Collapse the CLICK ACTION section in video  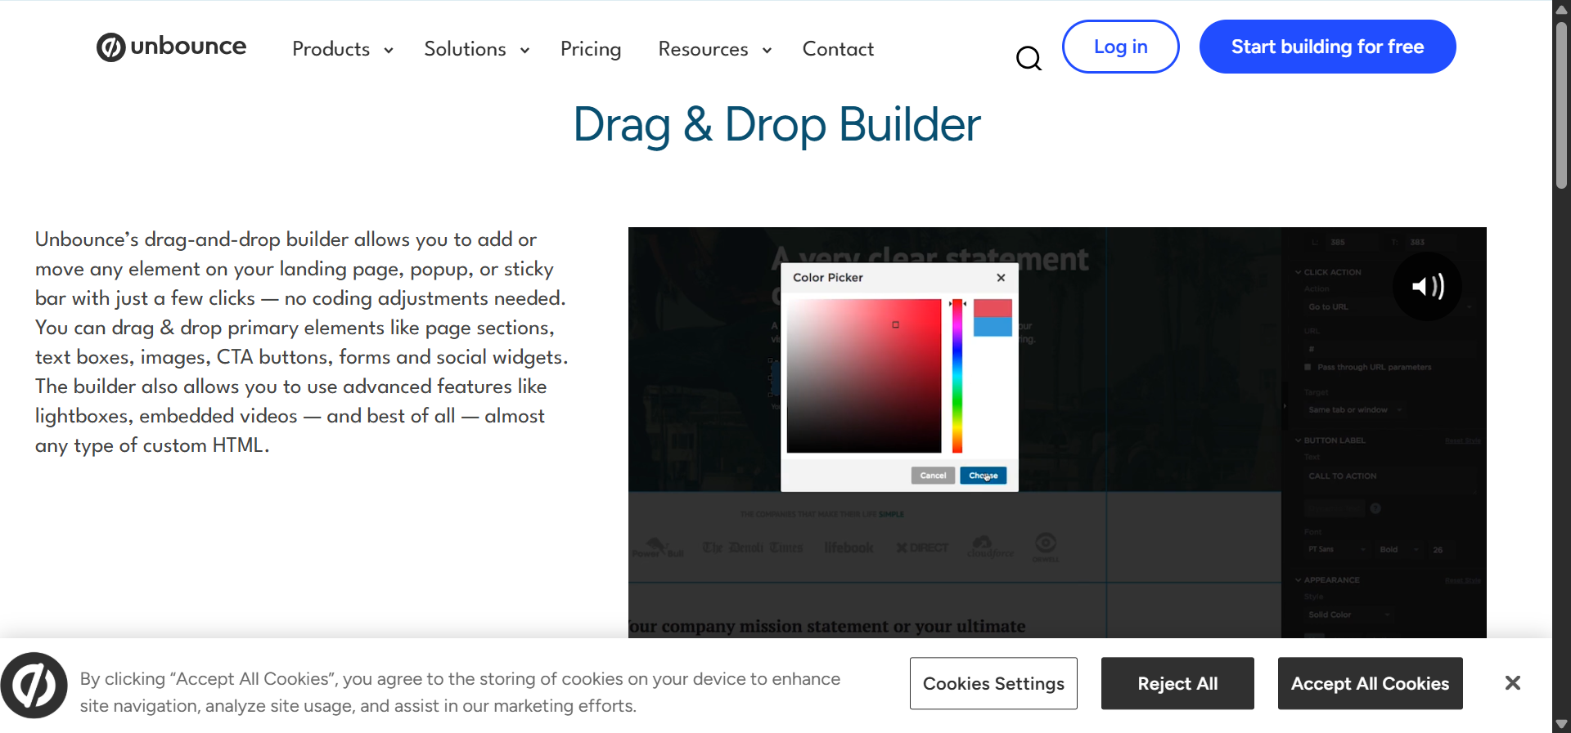point(1328,272)
